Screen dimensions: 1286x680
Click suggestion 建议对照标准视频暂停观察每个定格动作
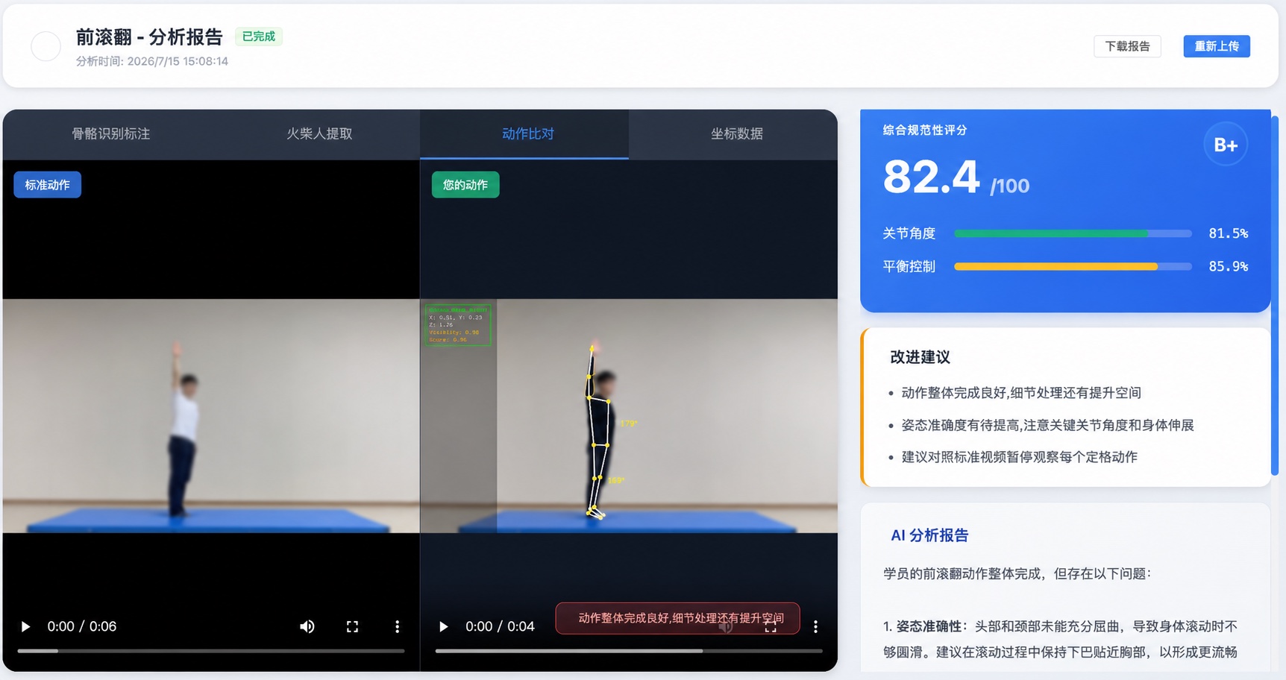click(x=1019, y=457)
